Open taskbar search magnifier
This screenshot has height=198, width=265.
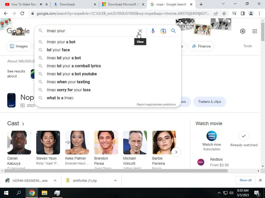pos(19,193)
